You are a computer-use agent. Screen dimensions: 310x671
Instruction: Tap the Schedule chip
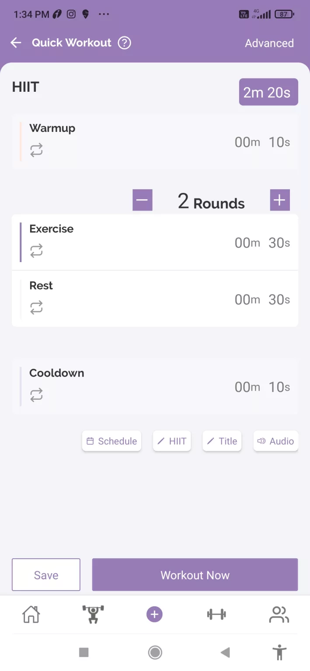click(111, 441)
